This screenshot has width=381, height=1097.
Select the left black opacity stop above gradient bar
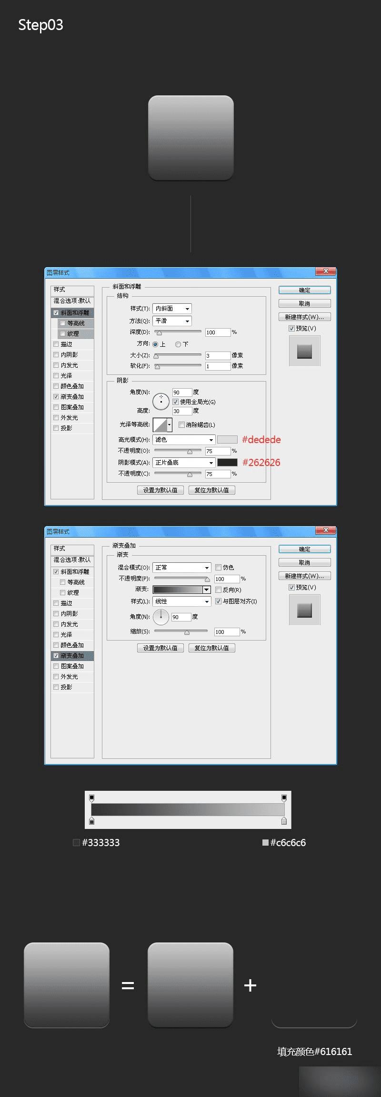click(x=92, y=797)
